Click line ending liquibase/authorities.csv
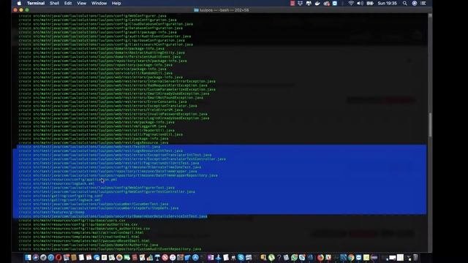This screenshot has width=468, height=263. click(x=78, y=224)
